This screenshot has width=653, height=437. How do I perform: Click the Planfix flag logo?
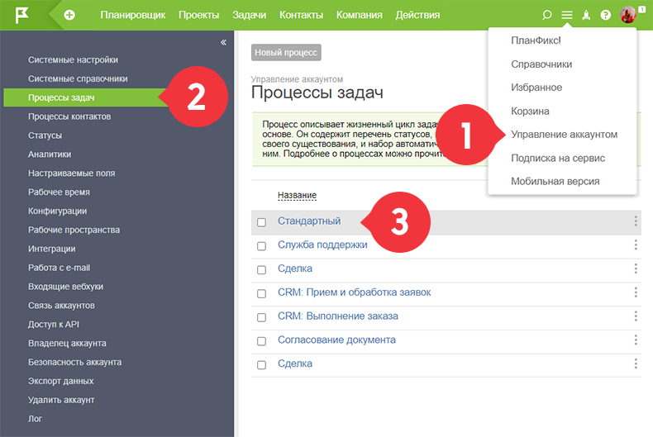pyautogui.click(x=22, y=15)
